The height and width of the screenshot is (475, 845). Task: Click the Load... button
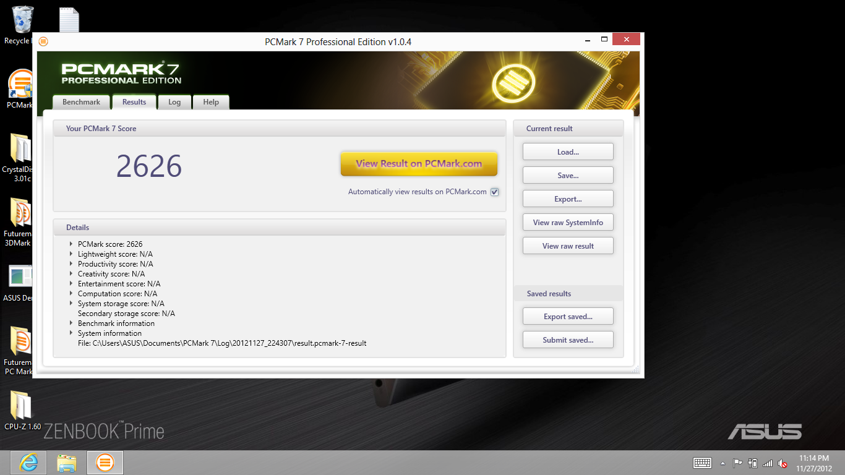tap(568, 152)
